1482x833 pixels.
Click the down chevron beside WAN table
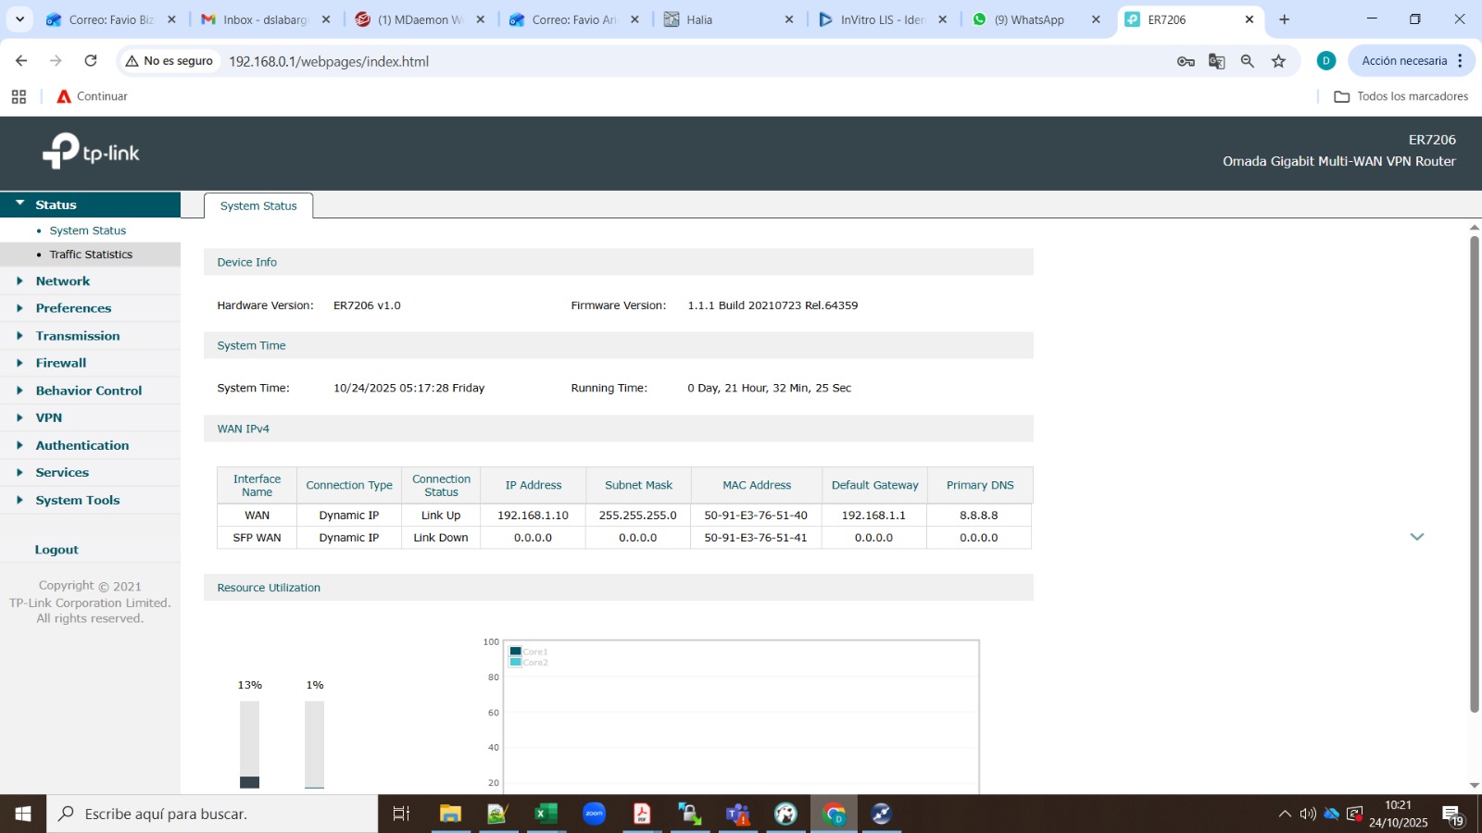tap(1416, 537)
